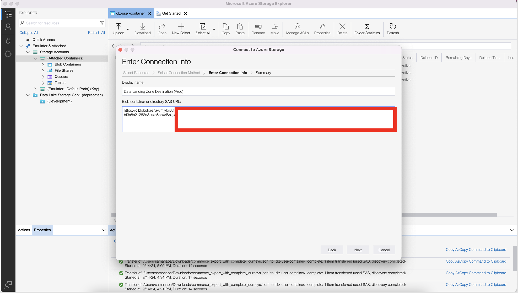Open the account management sidebar icon

[8, 27]
